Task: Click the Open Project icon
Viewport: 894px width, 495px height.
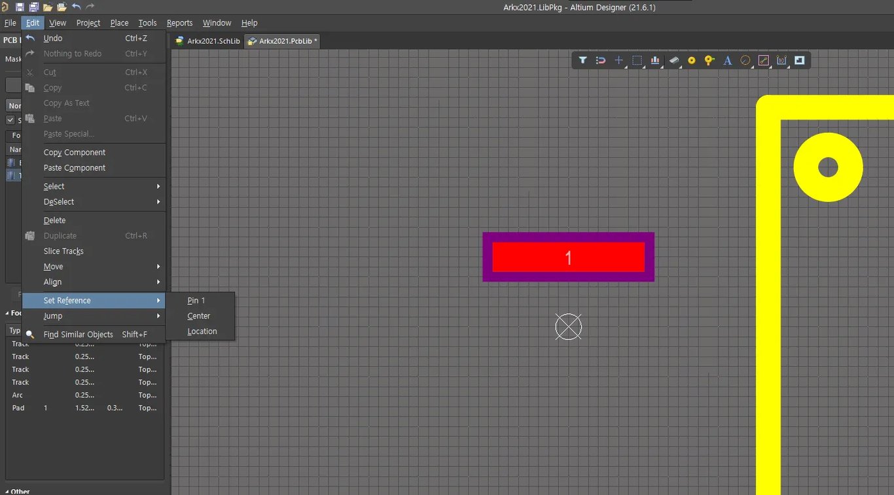Action: coord(62,7)
